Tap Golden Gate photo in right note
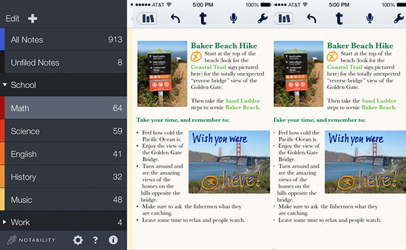Viewport: 406px width, 250px height. (365, 162)
